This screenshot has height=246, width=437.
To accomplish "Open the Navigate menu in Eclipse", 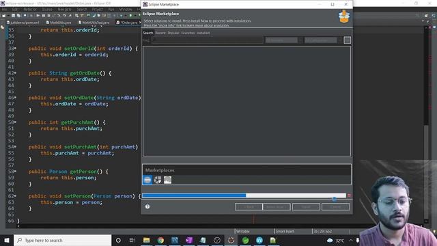I will click(65, 9).
